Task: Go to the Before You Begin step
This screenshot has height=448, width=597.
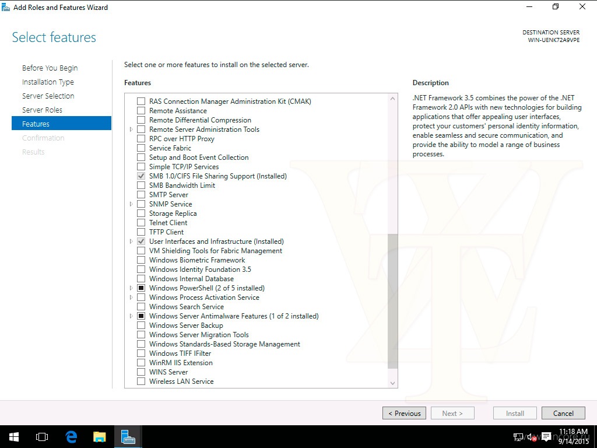Action: point(50,68)
